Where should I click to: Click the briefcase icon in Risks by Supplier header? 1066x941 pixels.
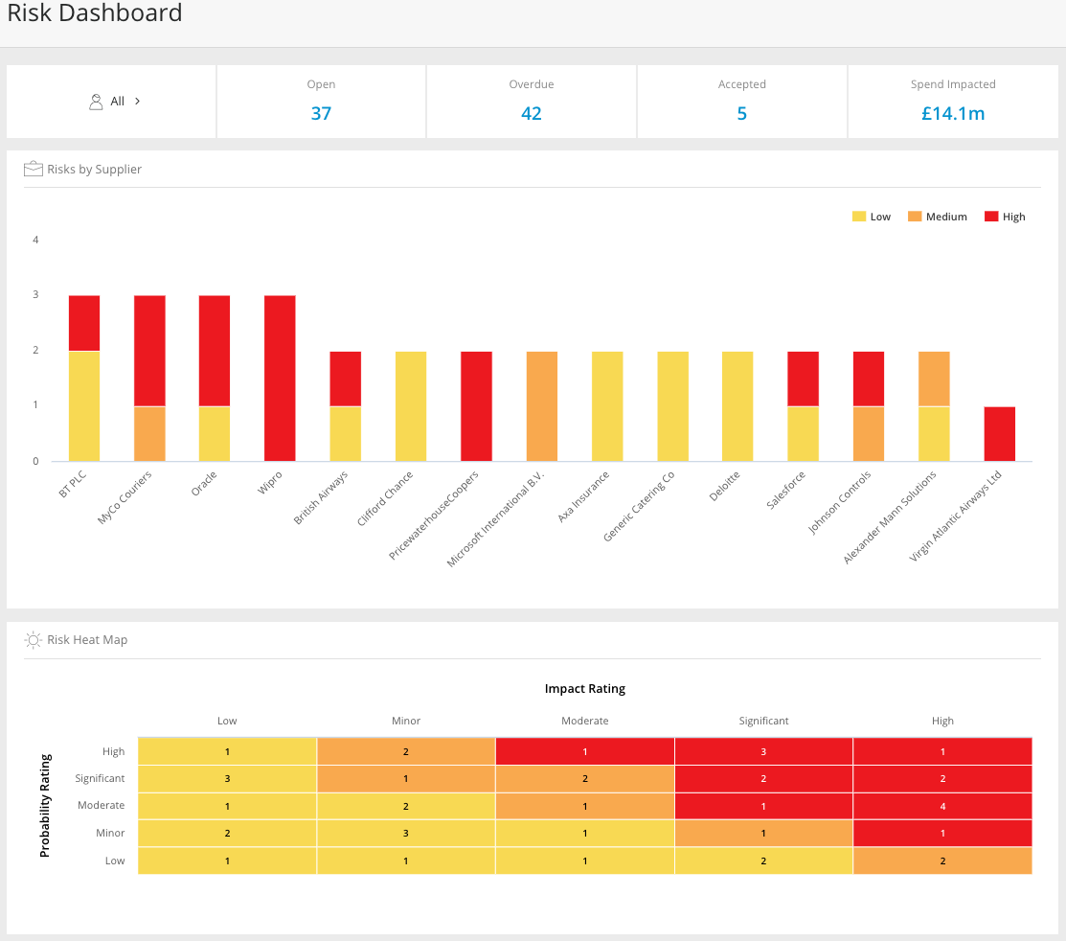click(33, 168)
